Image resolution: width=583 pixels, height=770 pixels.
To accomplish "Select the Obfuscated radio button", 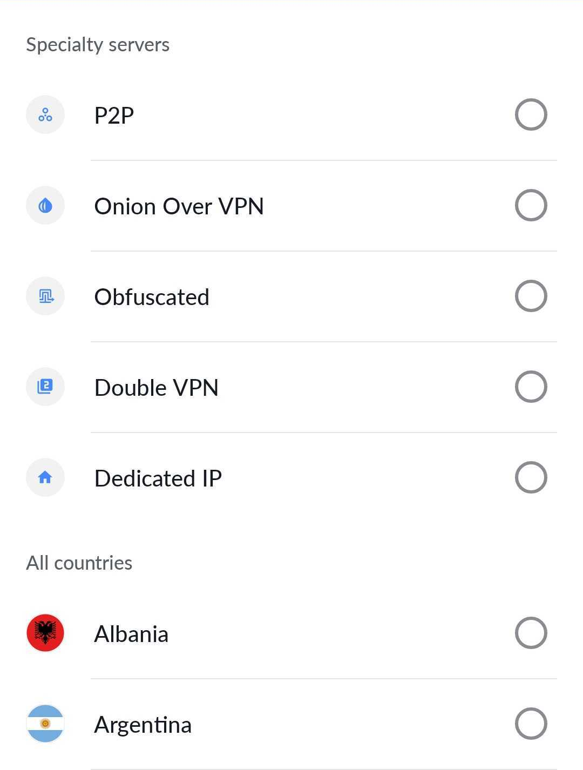I will 531,296.
